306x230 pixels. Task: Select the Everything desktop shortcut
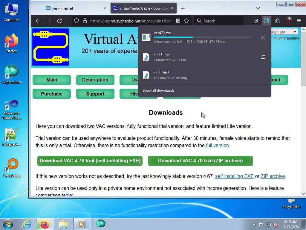pyautogui.click(x=12, y=168)
